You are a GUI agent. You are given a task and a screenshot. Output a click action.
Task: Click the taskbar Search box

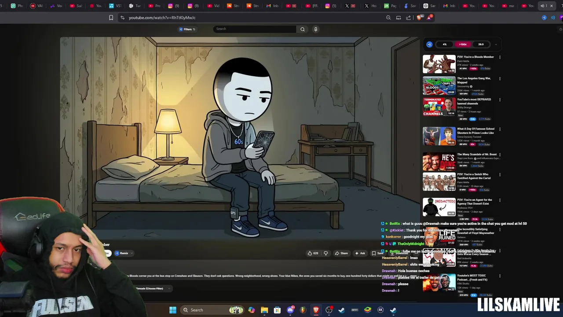(212, 310)
